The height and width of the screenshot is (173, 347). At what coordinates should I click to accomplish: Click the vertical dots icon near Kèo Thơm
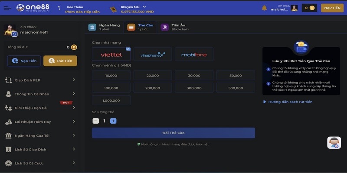pyautogui.click(x=59, y=8)
